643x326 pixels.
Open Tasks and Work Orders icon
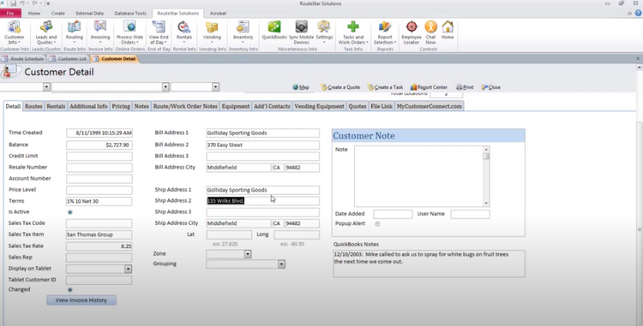pyautogui.click(x=353, y=32)
